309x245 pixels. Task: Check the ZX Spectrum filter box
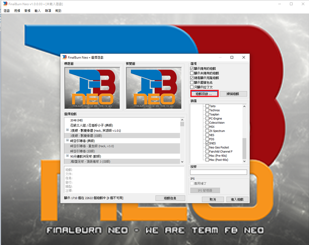(x=207, y=131)
